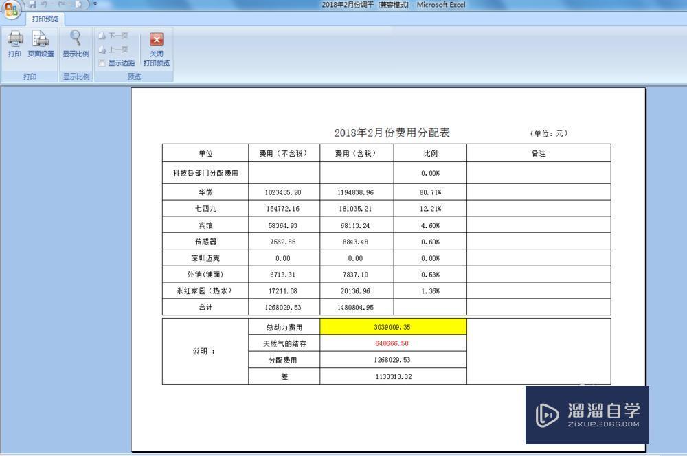Click the 比例 column header

[x=430, y=153]
